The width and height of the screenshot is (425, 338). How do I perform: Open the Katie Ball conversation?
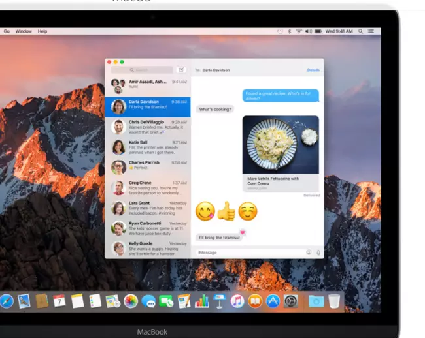(148, 147)
